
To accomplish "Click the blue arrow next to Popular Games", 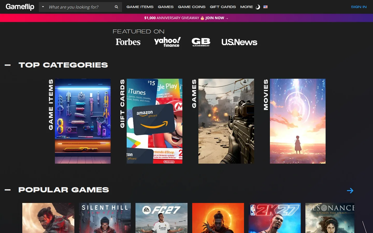I will (x=350, y=191).
